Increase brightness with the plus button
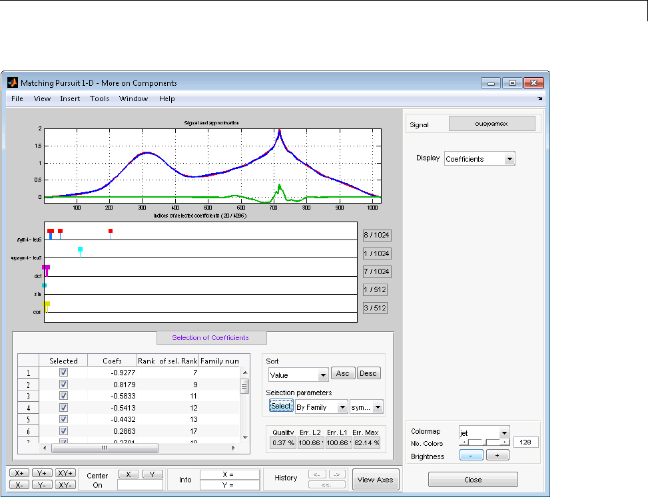 [497, 456]
